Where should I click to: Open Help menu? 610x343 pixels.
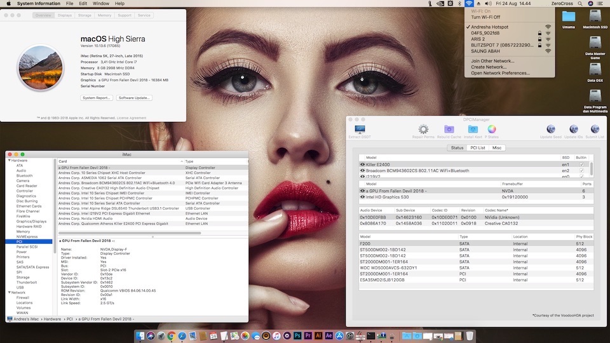(x=119, y=4)
